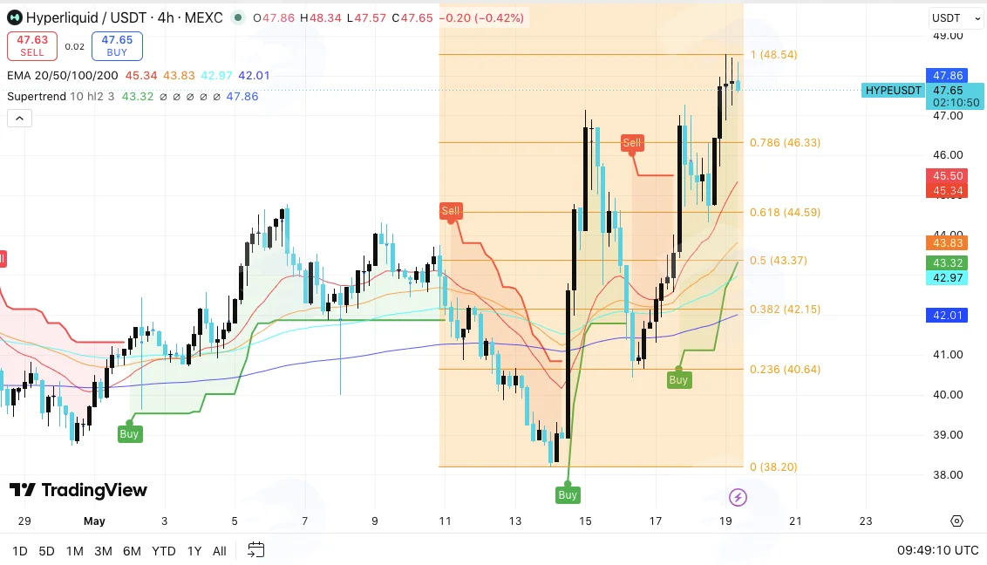Select the Fibonacci 0.382 (42.15) level label
The width and height of the screenshot is (987, 565).
pyautogui.click(x=785, y=310)
